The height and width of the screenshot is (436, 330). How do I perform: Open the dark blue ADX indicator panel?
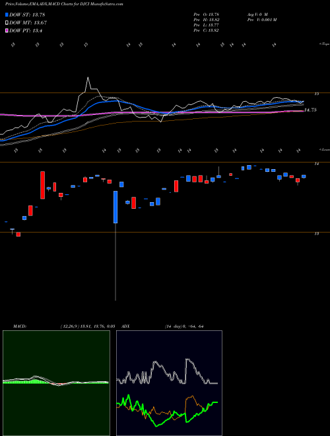[x=169, y=383]
